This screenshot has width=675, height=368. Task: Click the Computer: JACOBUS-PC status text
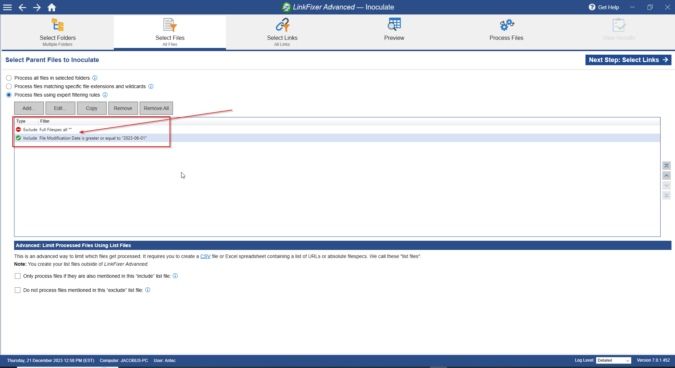coord(124,361)
